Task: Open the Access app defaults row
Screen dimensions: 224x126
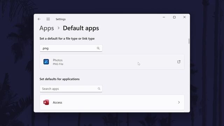Action: [112, 102]
